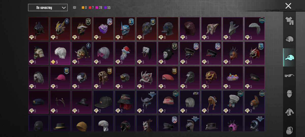Click the dropdown chevron arrow beside По качеству
Screen dimensions: 305x137
(64, 8)
